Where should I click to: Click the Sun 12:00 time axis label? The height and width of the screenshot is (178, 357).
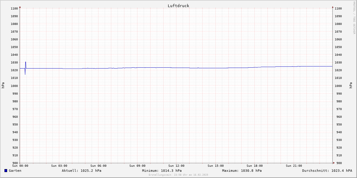176,166
